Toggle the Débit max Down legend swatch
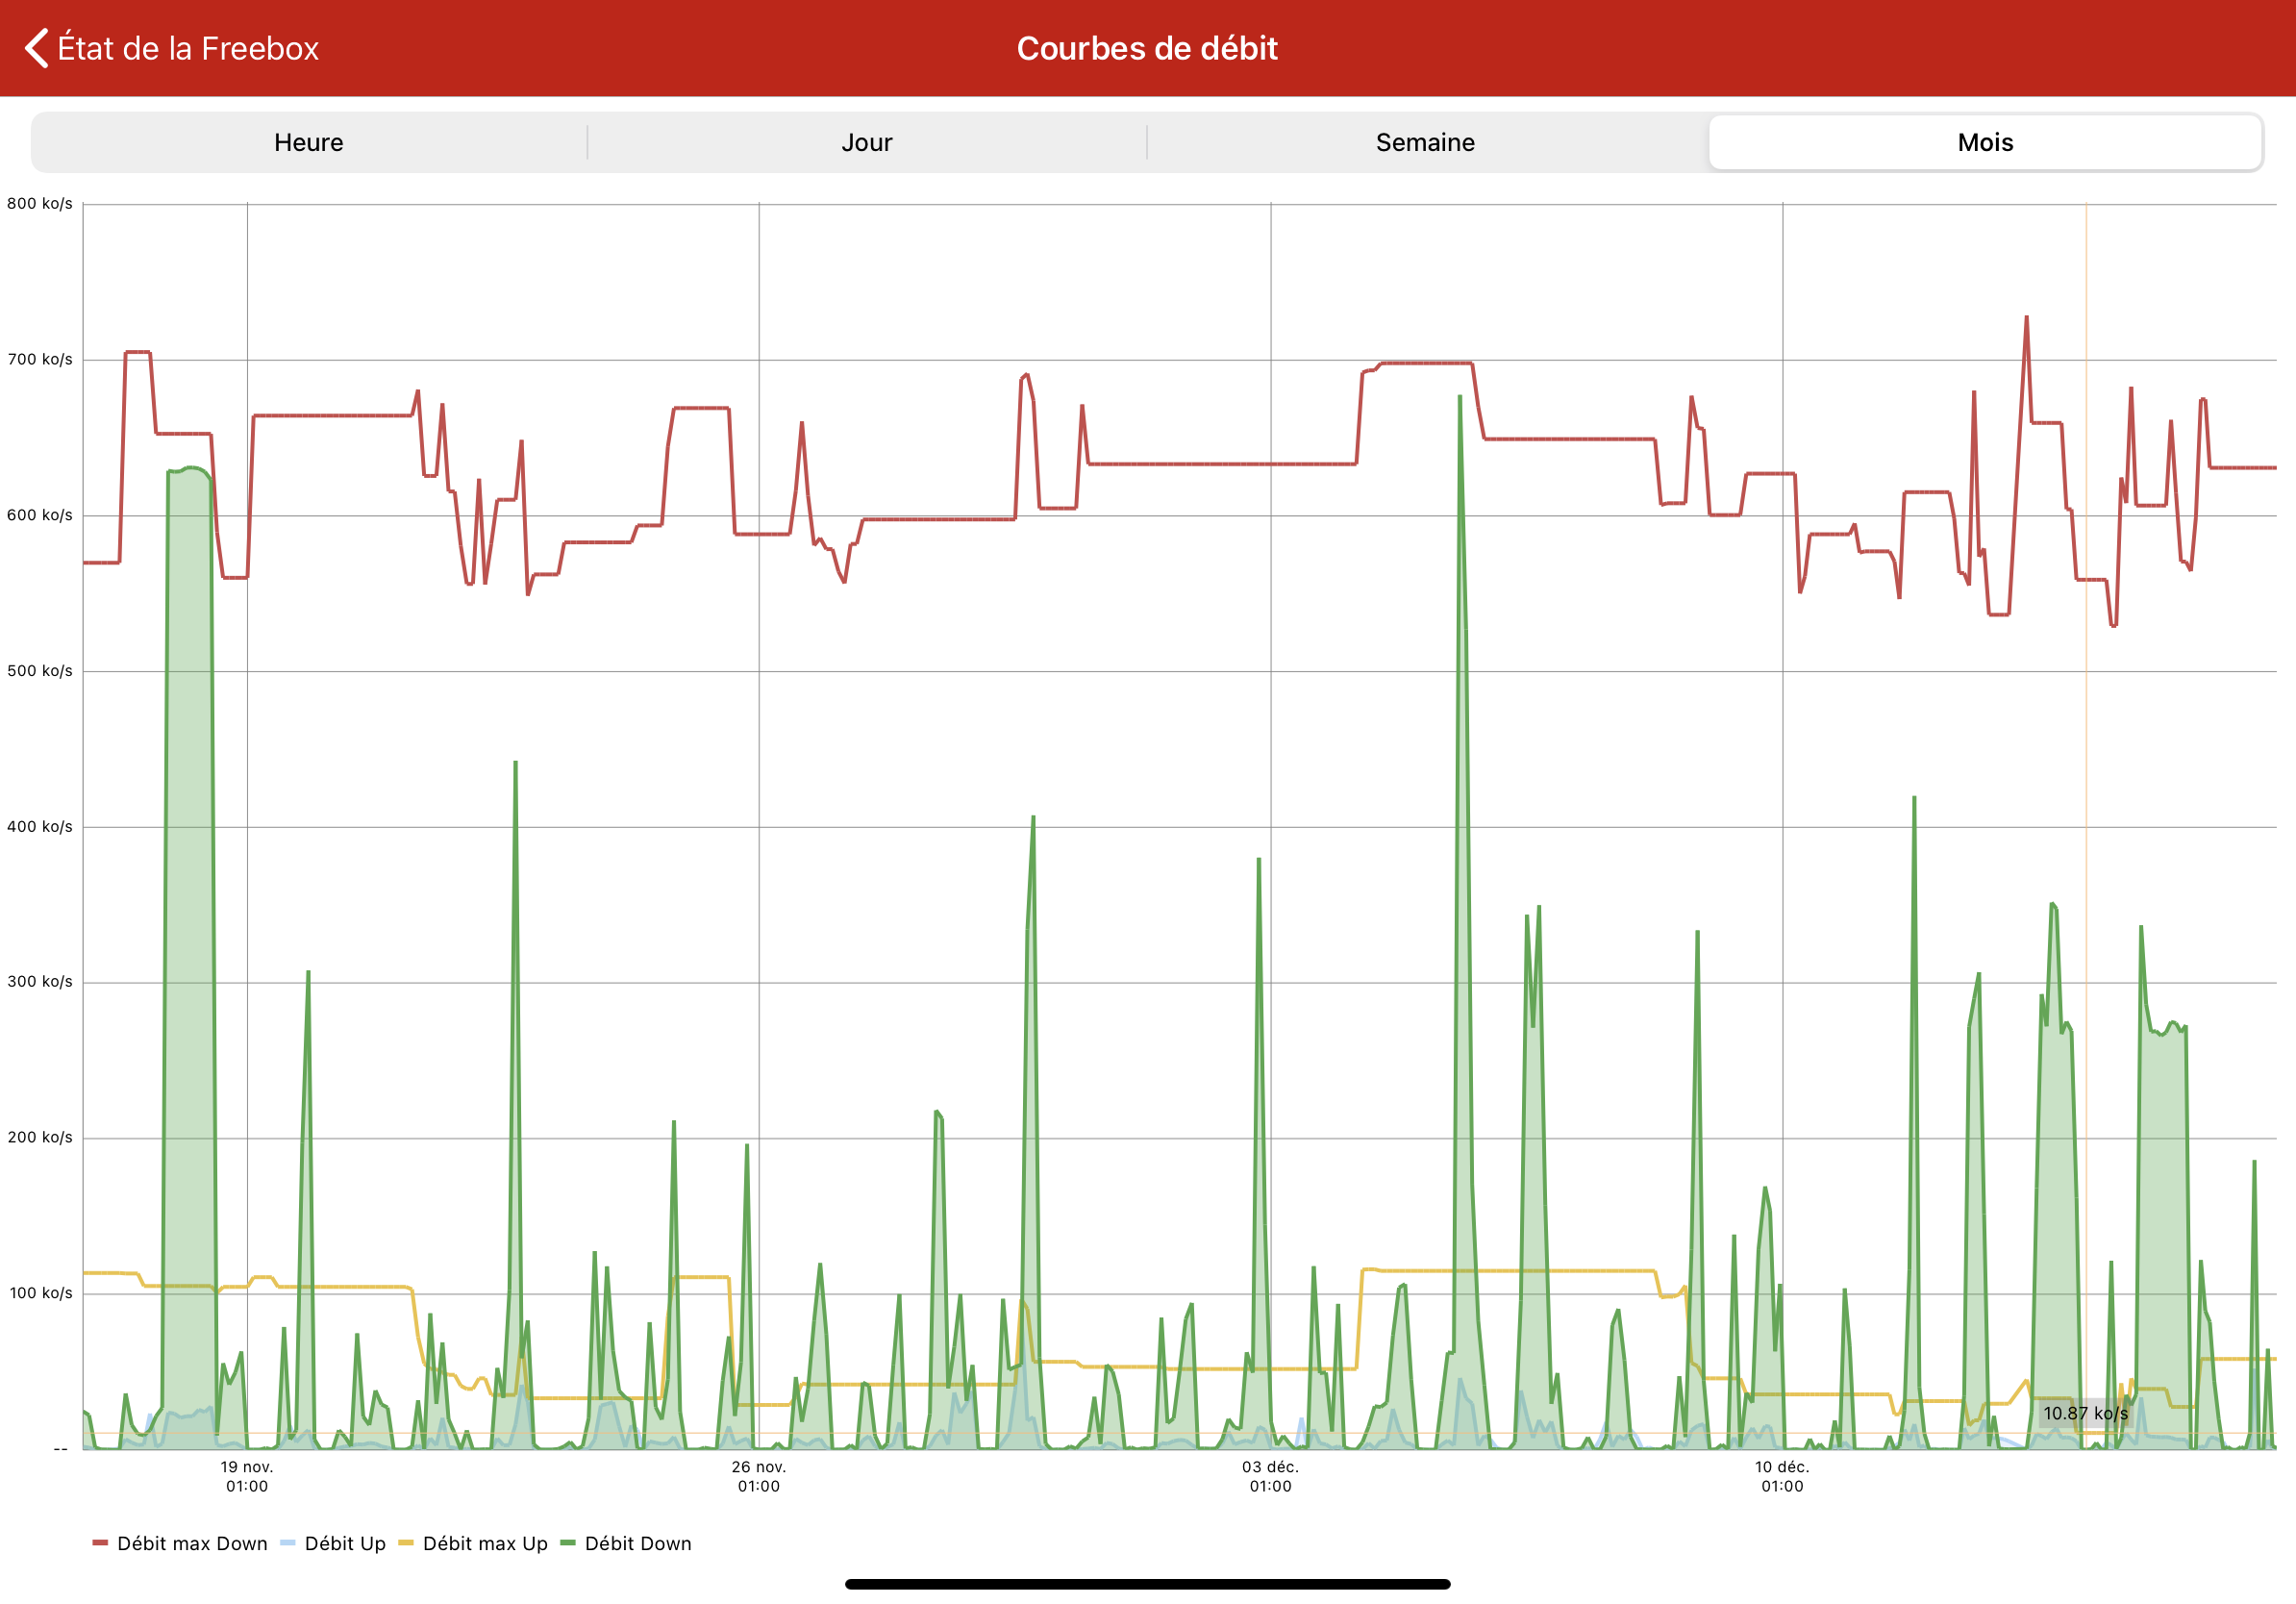The image size is (2296, 1604). [x=100, y=1543]
